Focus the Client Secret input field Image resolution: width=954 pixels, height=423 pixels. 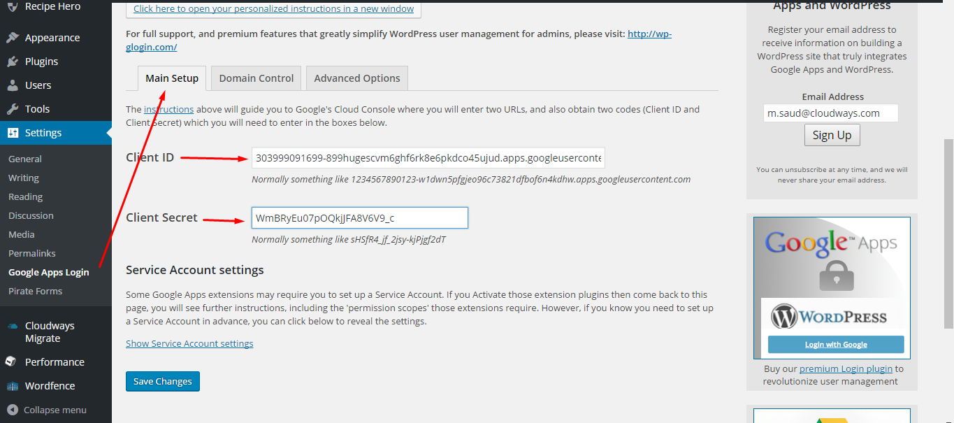tap(360, 218)
